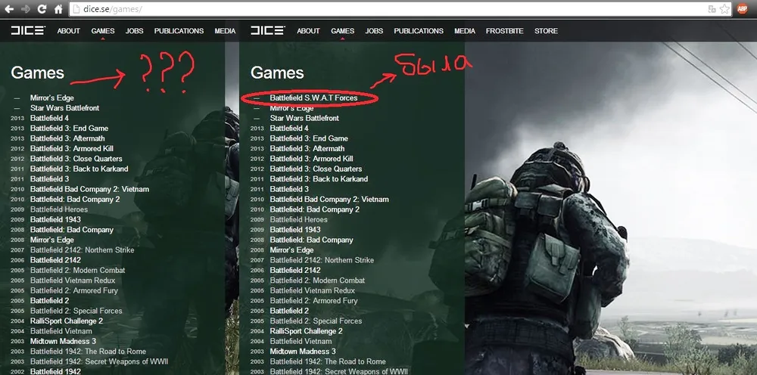Open FROSTBITE in the navigation bar

[x=504, y=31]
